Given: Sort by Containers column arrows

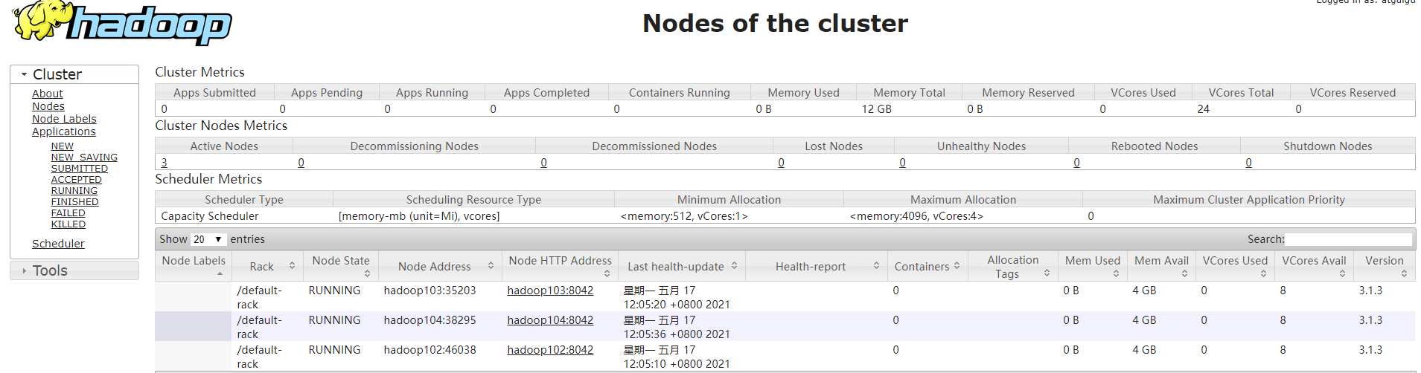Looking at the screenshot, I should click(x=957, y=266).
